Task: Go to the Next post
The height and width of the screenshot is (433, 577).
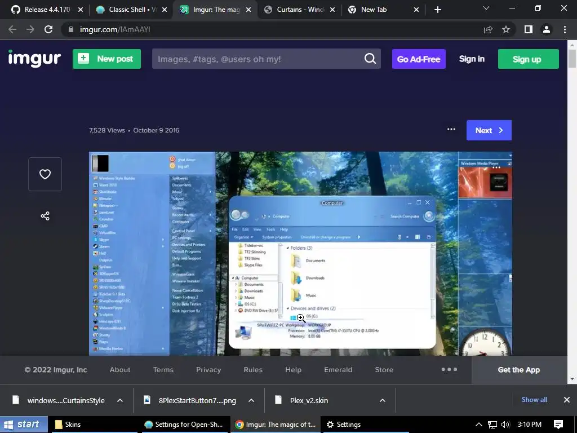Action: pyautogui.click(x=489, y=130)
